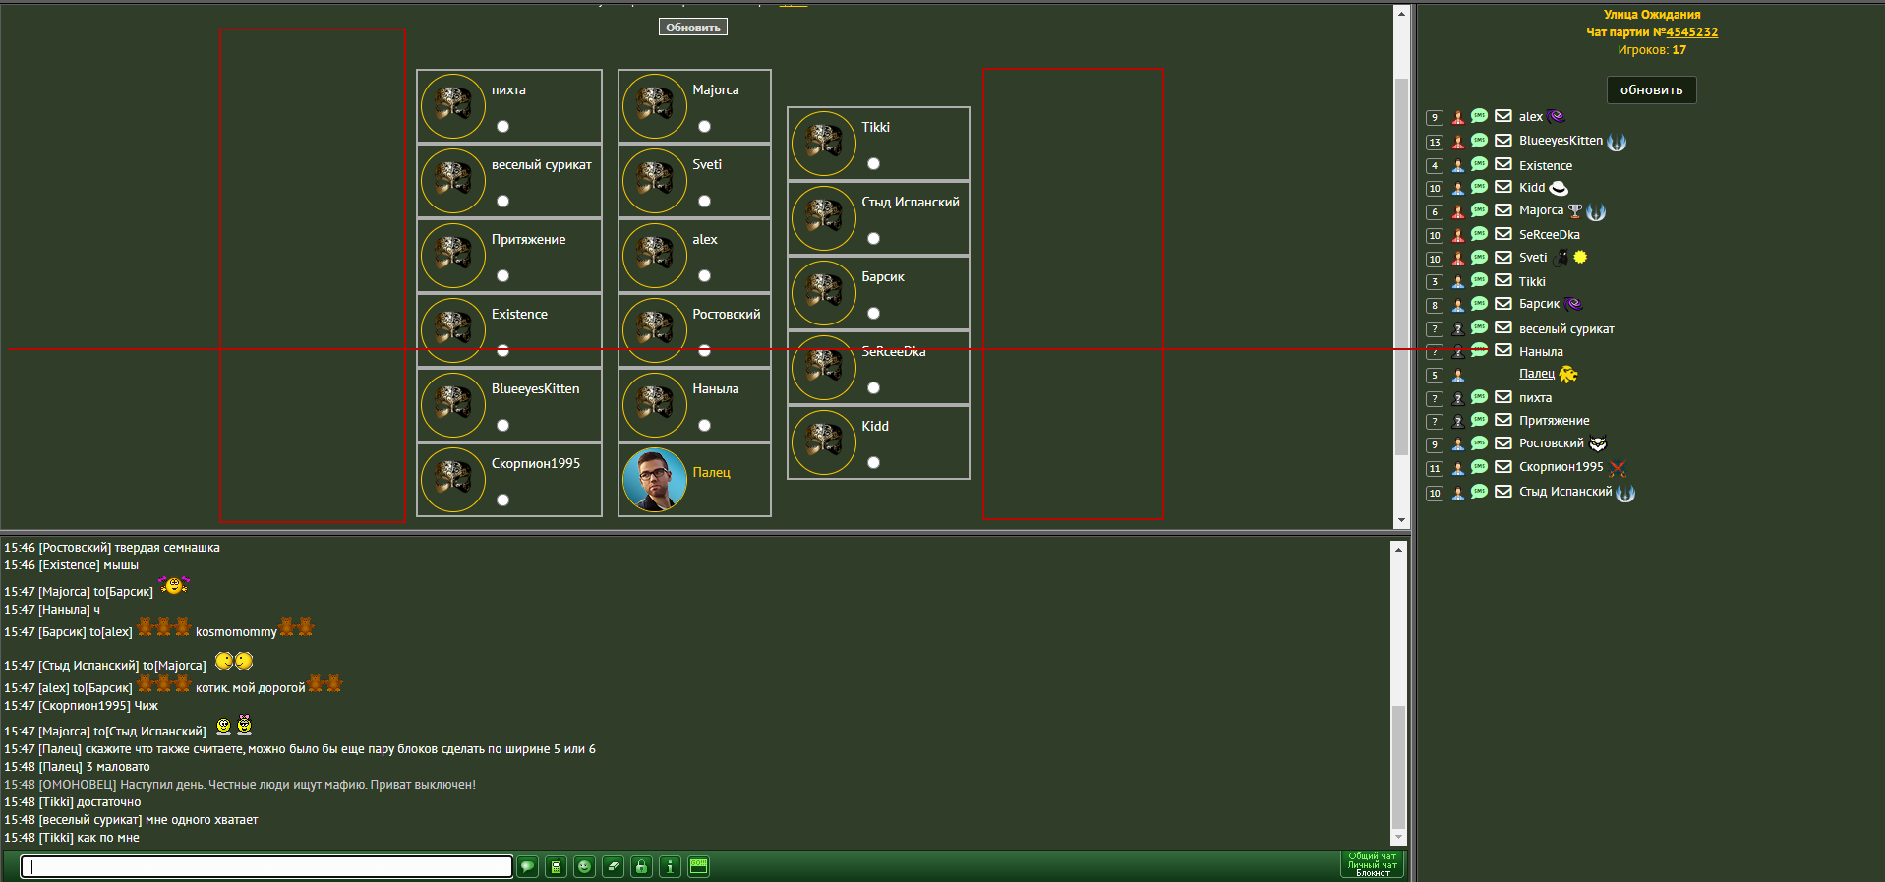Click SMS icon beside Ростовский in list

1479,443
